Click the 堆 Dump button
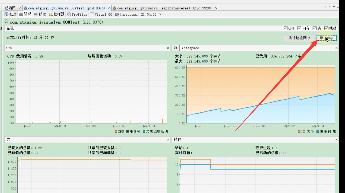 326,38
